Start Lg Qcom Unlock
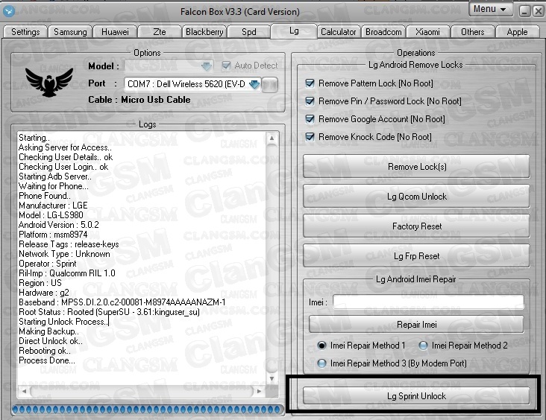The image size is (546, 420). click(416, 197)
